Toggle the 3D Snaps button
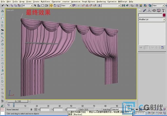This screenshot has width=167, height=116. click(83, 5)
